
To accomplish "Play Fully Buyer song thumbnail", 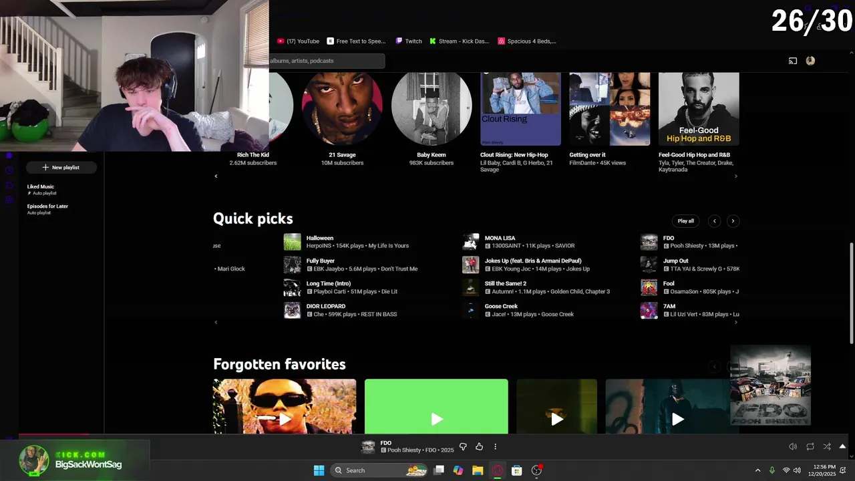I will coord(292,265).
